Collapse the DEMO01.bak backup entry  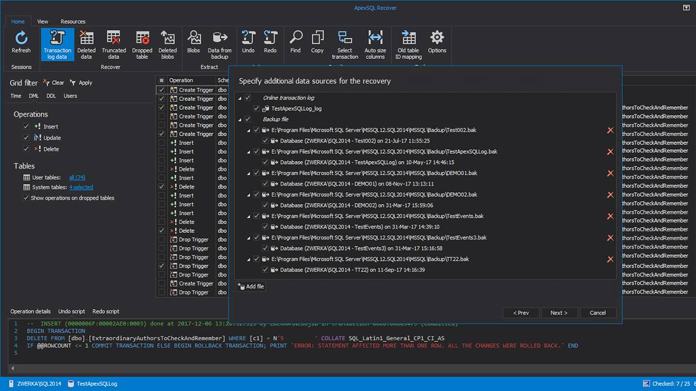point(248,173)
